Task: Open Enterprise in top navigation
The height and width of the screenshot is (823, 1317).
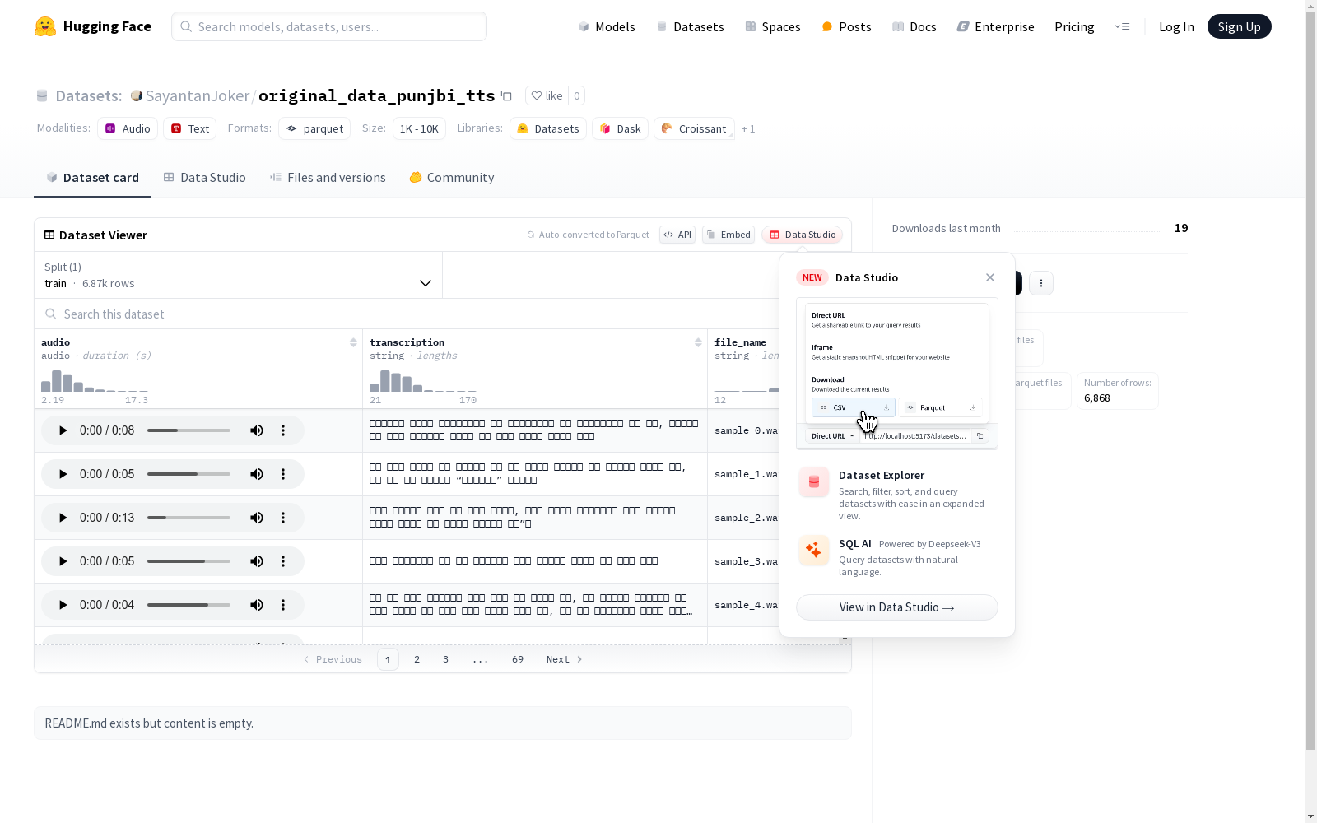Action: pyautogui.click(x=996, y=26)
